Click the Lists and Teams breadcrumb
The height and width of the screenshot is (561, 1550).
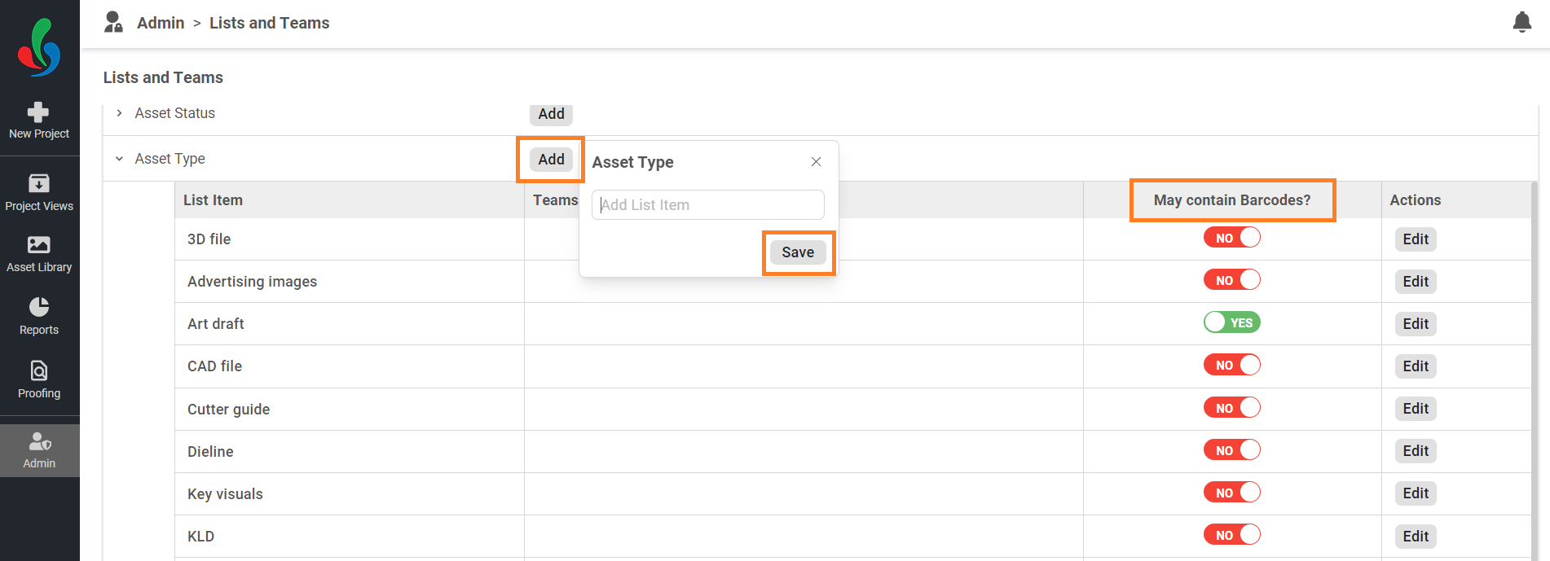(x=269, y=23)
